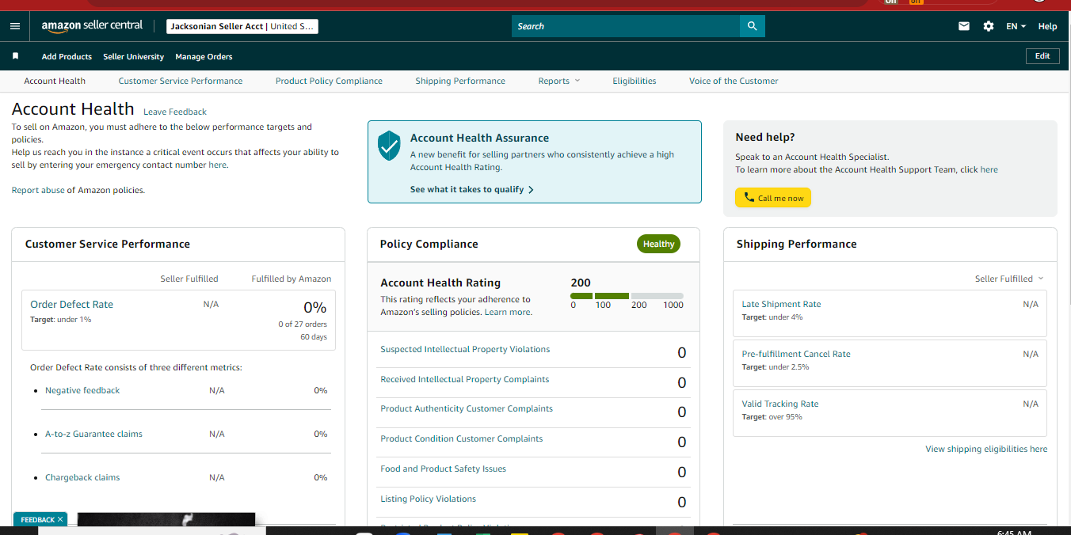Open Late Shipment Rate metric
The height and width of the screenshot is (535, 1071).
point(781,304)
